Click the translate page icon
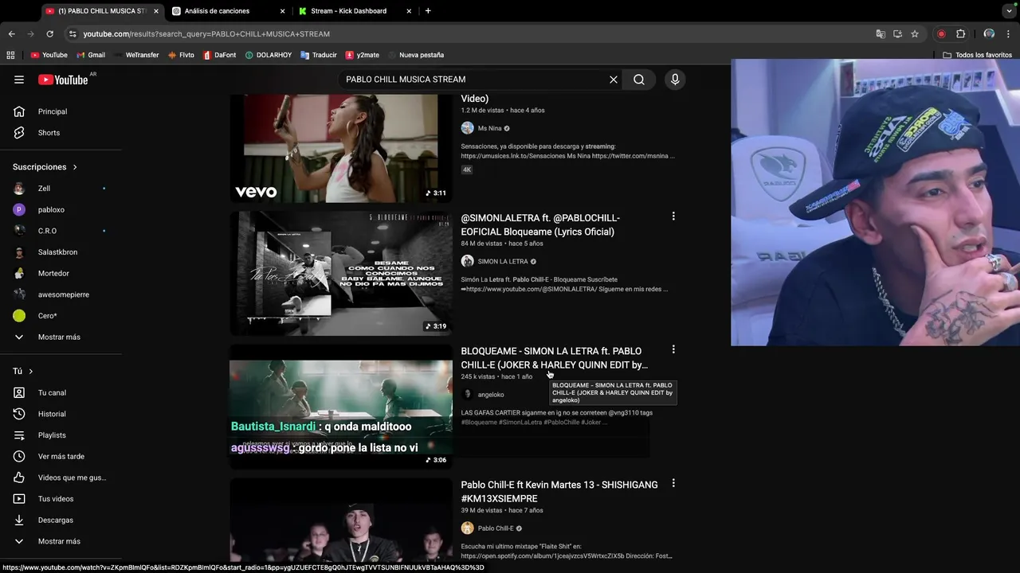This screenshot has height=573, width=1020. pyautogui.click(x=881, y=34)
